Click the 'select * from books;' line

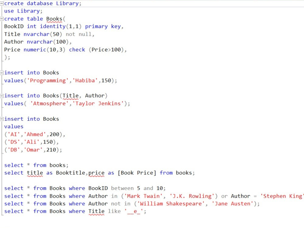(x=36, y=165)
